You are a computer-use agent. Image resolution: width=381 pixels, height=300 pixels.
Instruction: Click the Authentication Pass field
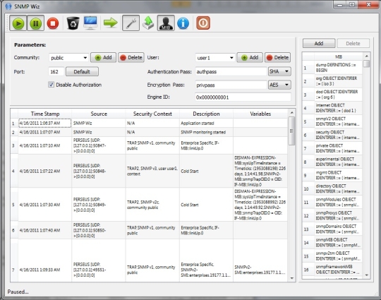click(231, 71)
